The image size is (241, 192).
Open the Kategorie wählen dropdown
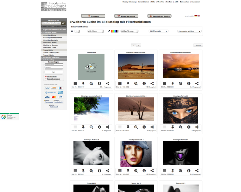tap(189, 31)
